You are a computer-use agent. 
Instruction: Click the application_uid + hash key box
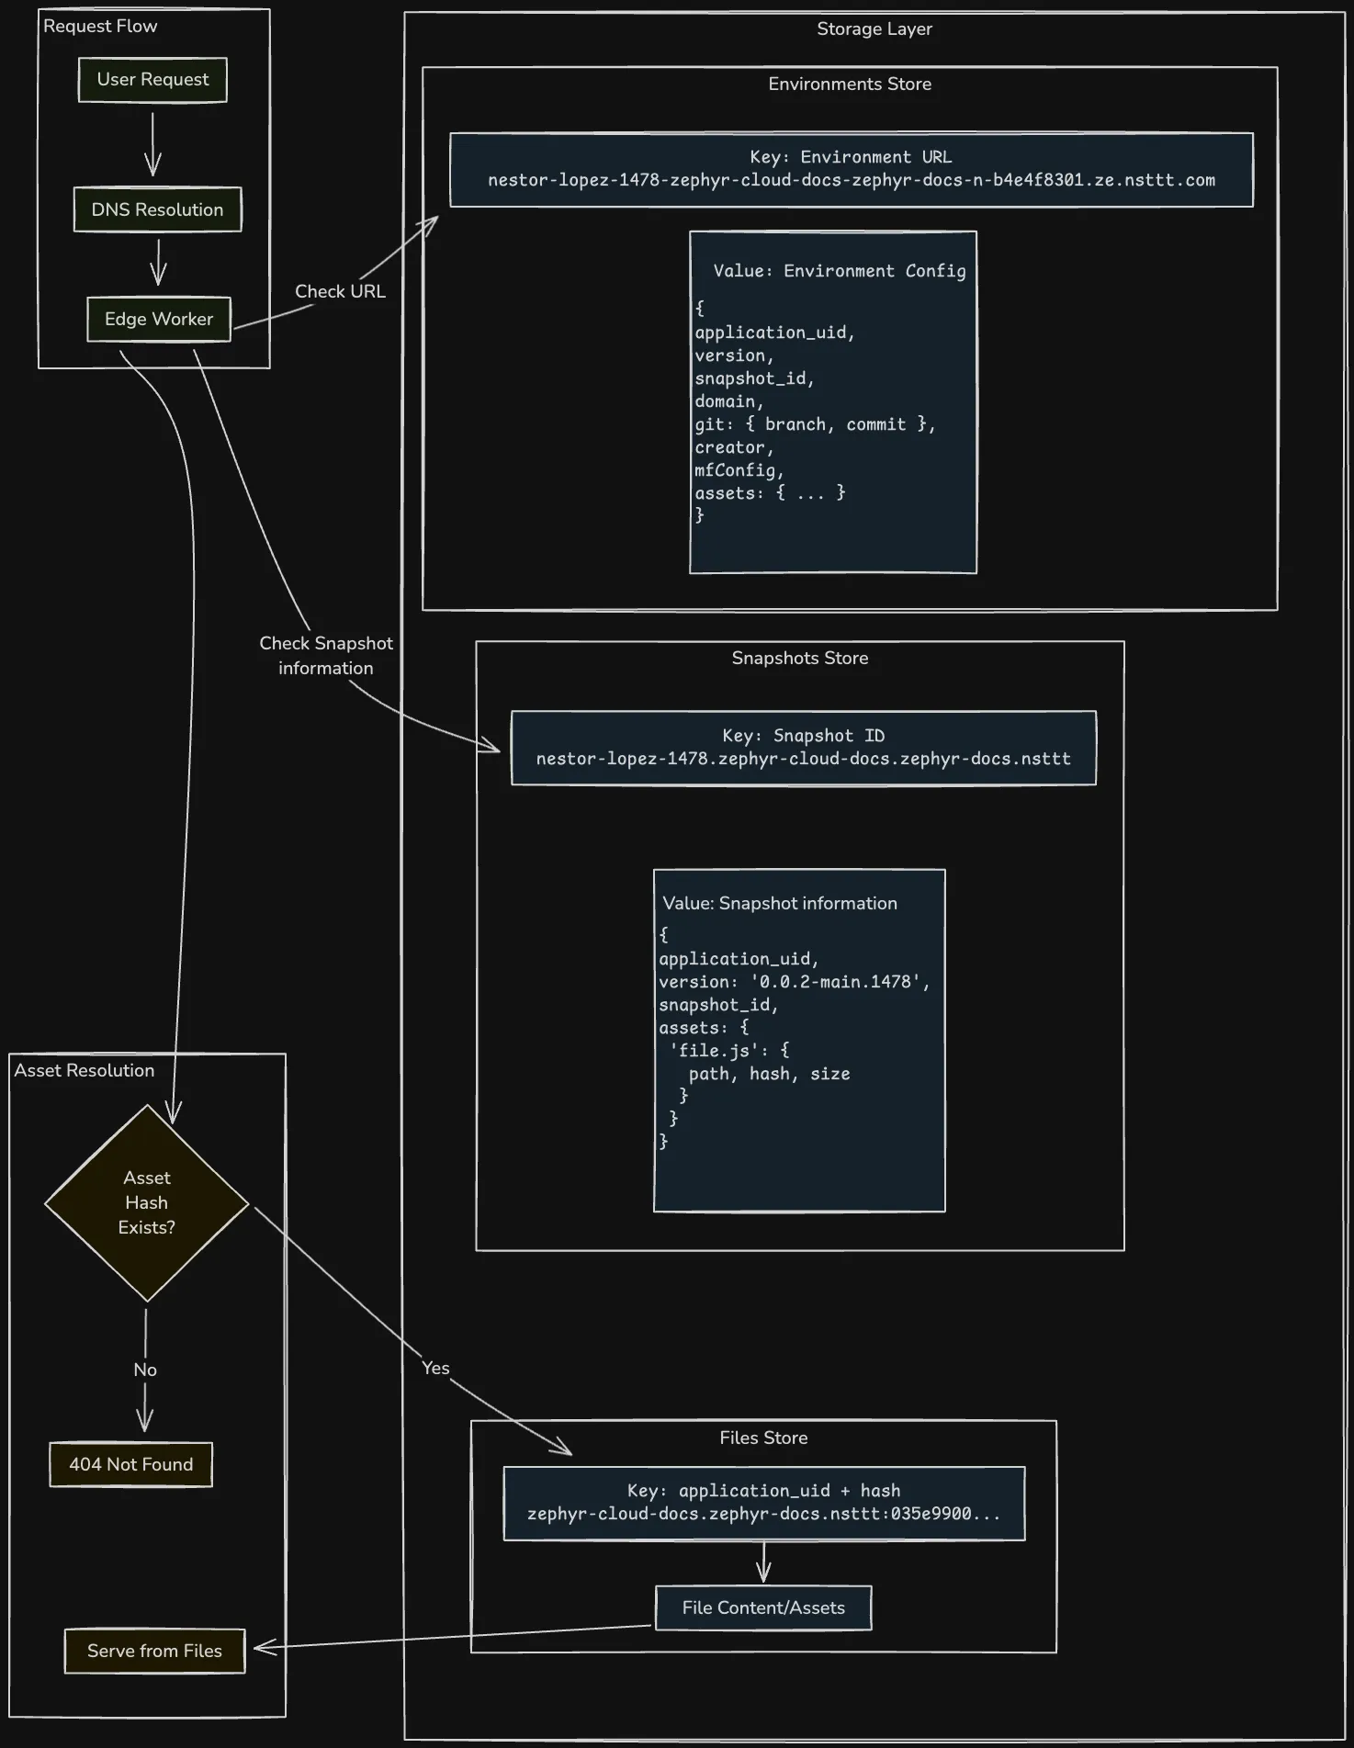pos(763,1503)
